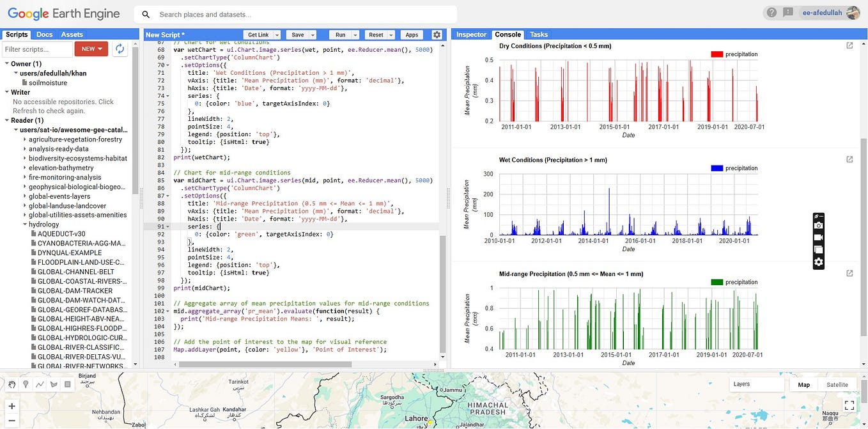Focus the Filter scripts input
This screenshot has width=868, height=429.
tap(37, 49)
